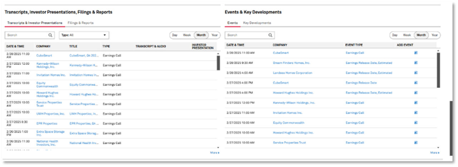Open 'CubeSmart, Q4 202...' transcript title
The image size is (458, 167).
click(83, 56)
